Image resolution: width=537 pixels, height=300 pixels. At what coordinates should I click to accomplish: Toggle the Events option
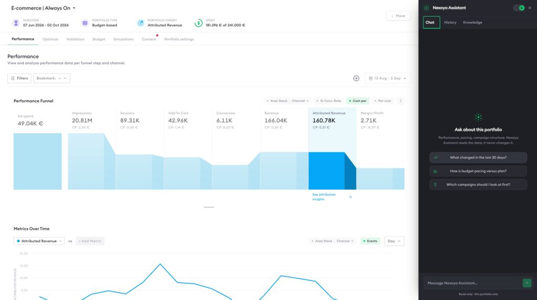click(x=370, y=241)
